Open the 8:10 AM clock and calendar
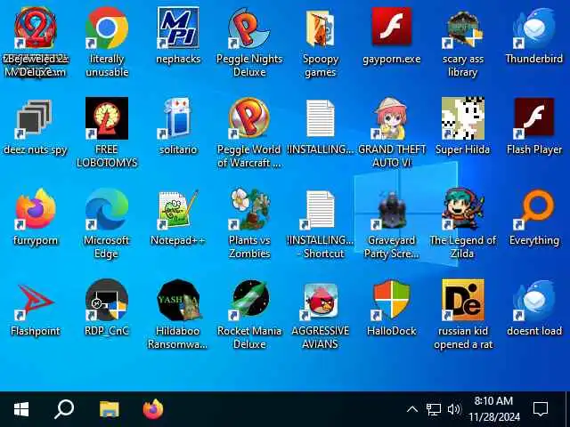 click(x=493, y=409)
